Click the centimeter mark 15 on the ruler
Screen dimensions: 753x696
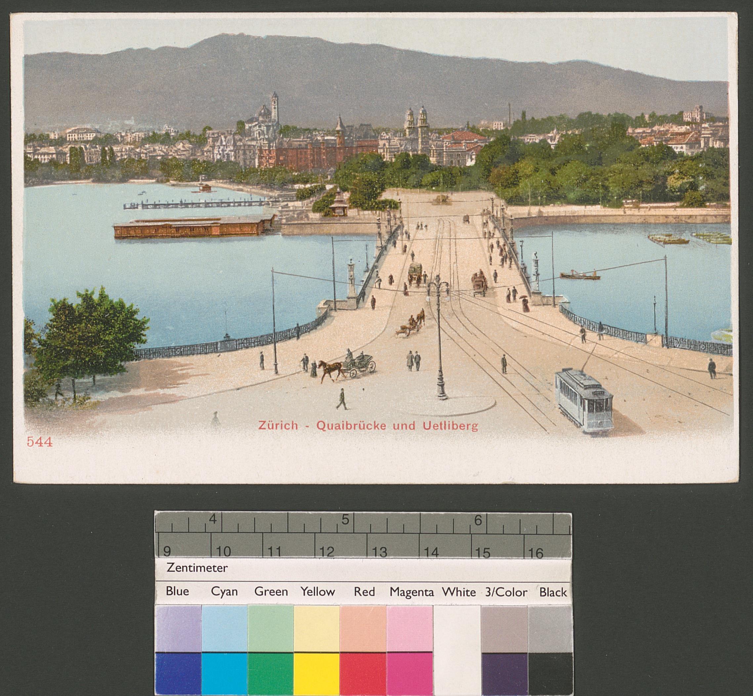[x=483, y=553]
